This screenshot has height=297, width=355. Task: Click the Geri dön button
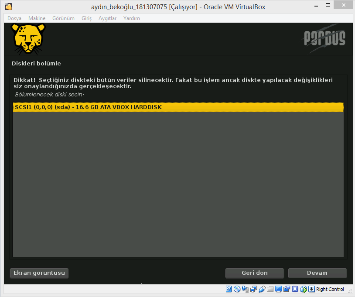pyautogui.click(x=255, y=273)
